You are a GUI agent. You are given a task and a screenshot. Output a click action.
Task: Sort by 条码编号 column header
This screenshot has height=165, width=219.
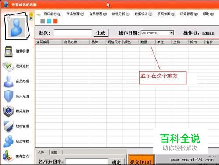[49, 42]
